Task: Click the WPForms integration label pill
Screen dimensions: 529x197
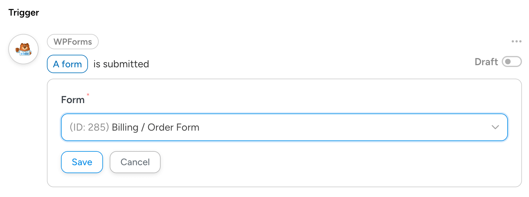Action: click(73, 42)
